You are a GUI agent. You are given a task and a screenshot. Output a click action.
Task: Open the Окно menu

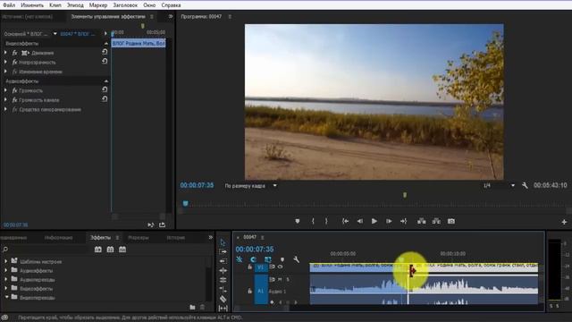click(x=149, y=5)
